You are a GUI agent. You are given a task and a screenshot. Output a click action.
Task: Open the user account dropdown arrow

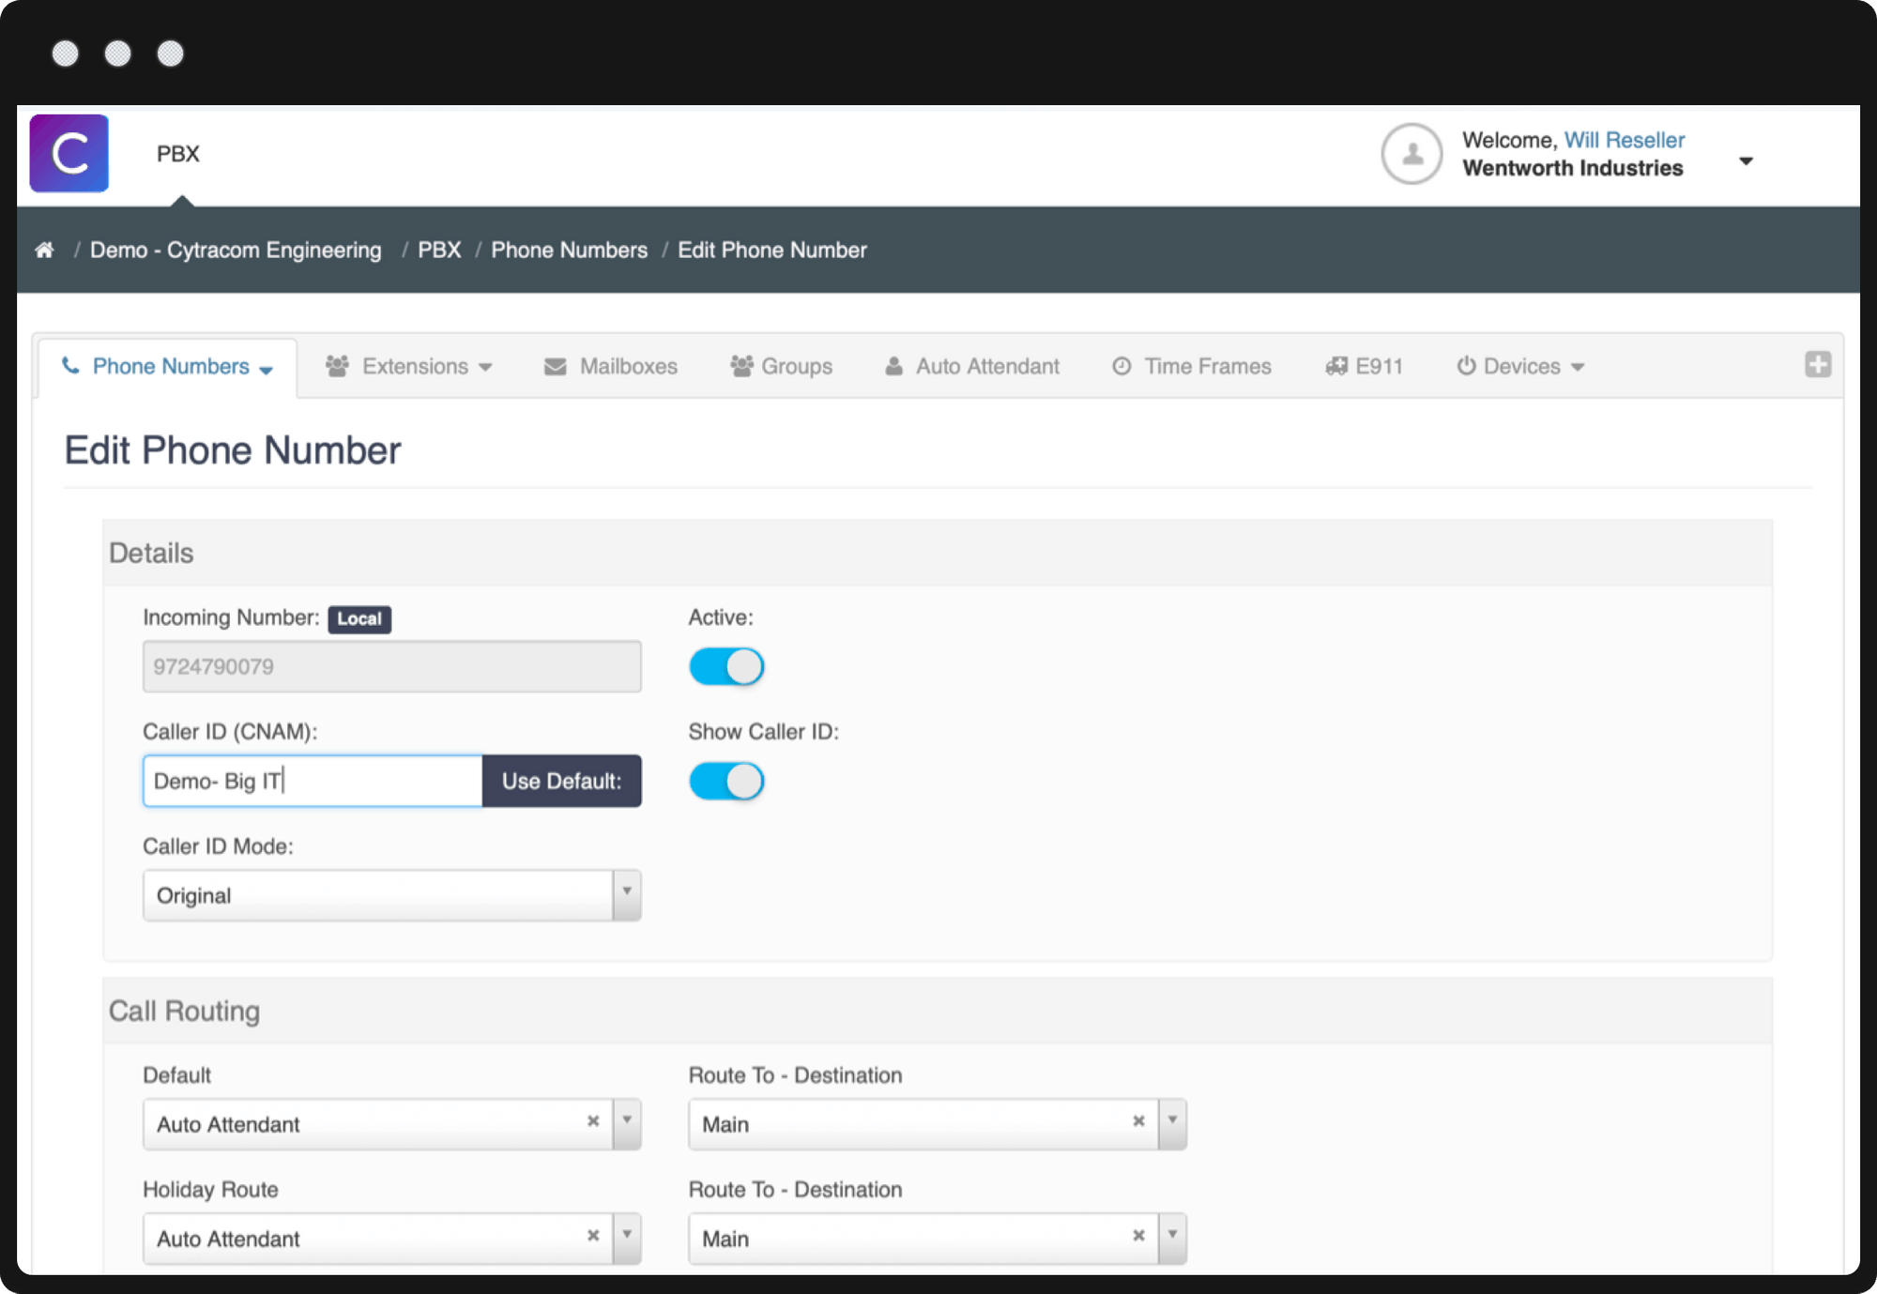pyautogui.click(x=1746, y=161)
